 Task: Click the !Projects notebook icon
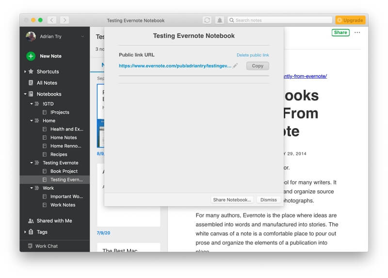pos(45,113)
